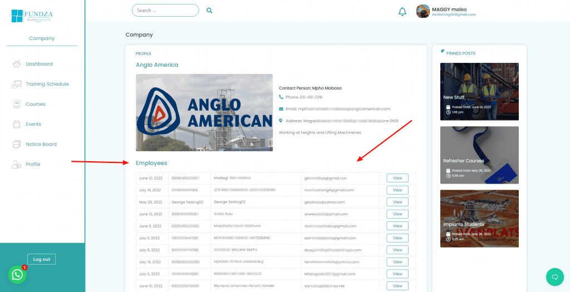
Task: View employee George Testing02 details
Action: (397, 202)
